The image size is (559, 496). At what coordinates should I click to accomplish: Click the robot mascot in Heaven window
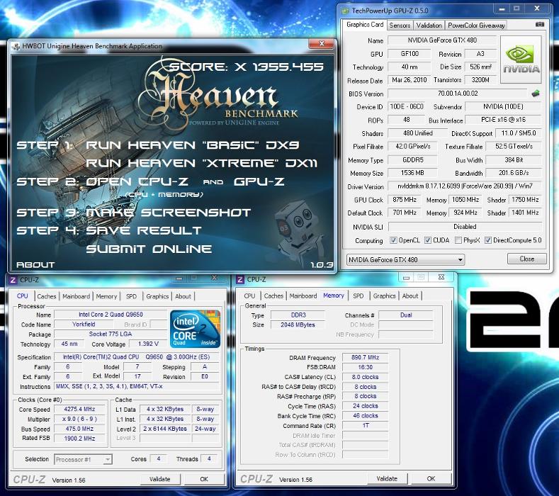pos(299,231)
